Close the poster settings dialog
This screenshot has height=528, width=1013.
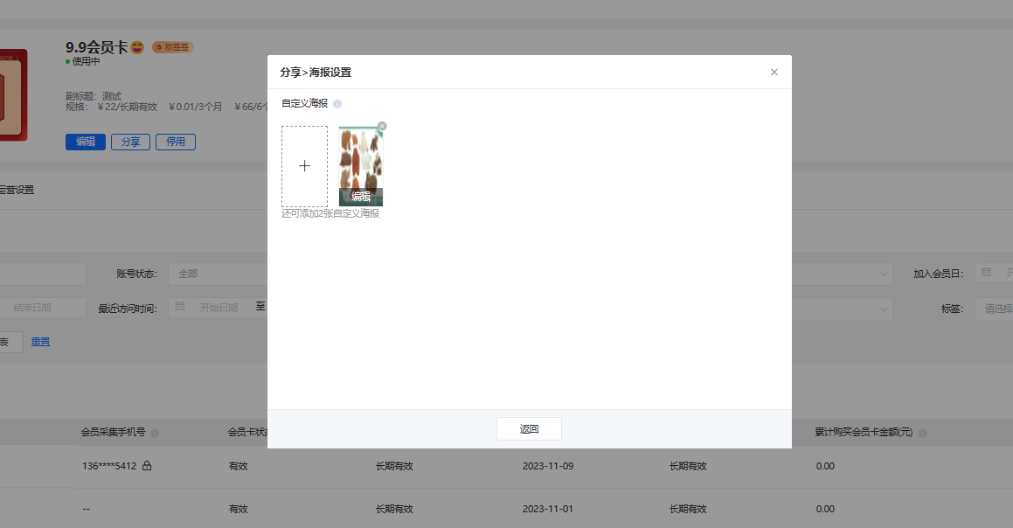tap(774, 72)
